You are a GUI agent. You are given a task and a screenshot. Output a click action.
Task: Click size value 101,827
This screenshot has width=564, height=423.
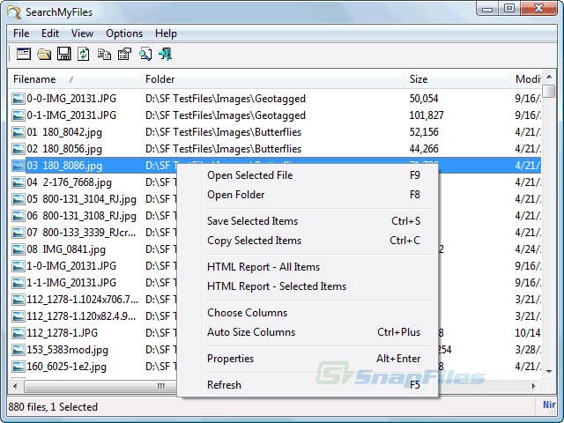point(427,115)
